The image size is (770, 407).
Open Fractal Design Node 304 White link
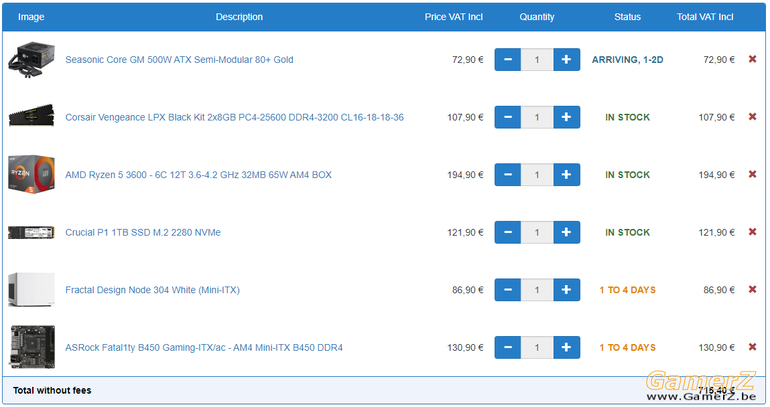coord(152,290)
